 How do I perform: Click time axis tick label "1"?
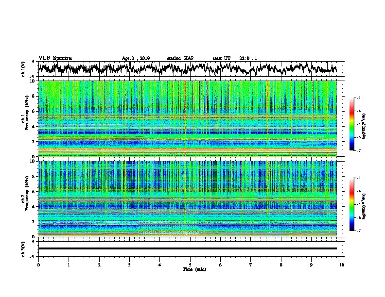[x=69, y=265]
